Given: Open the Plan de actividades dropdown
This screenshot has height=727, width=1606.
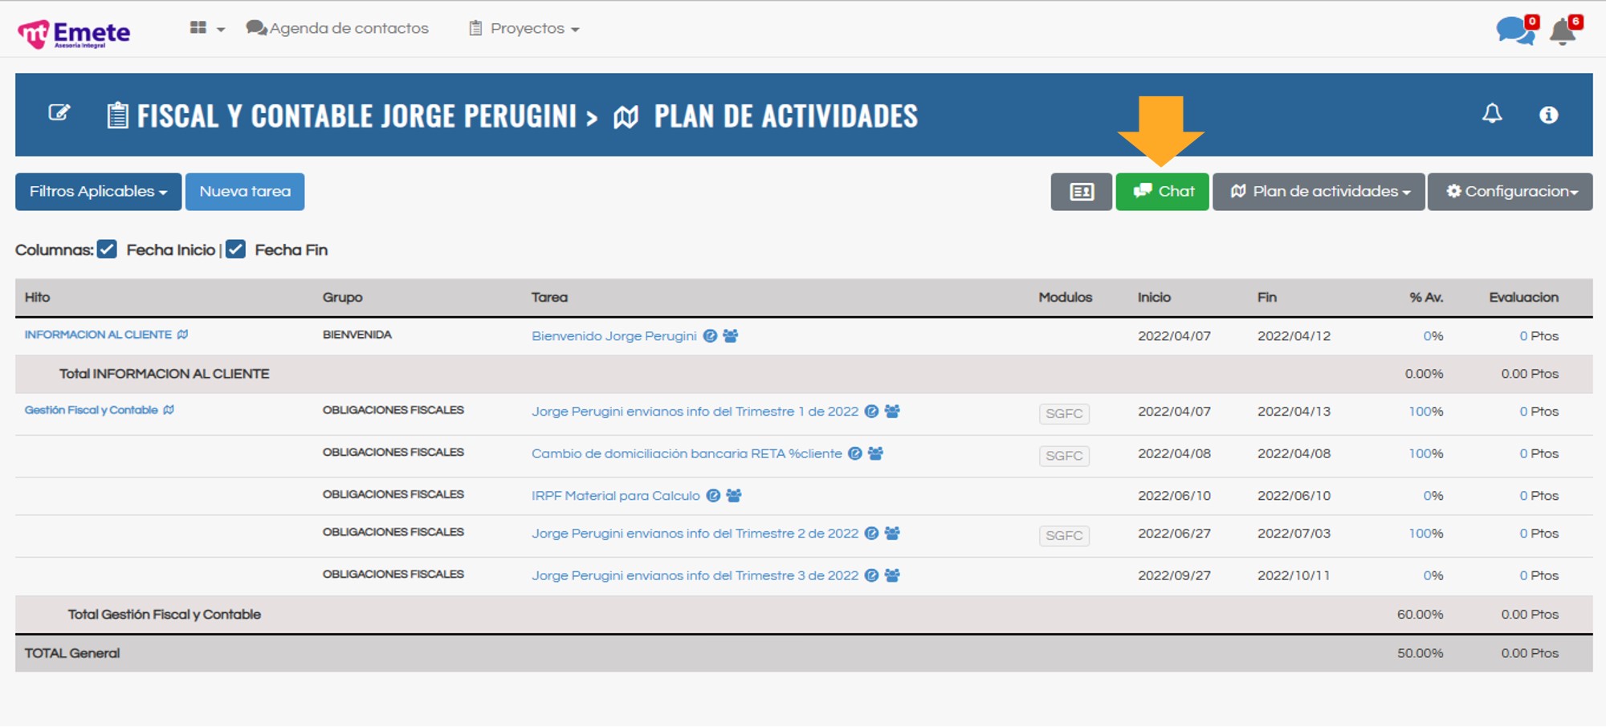Looking at the screenshot, I should 1319,192.
